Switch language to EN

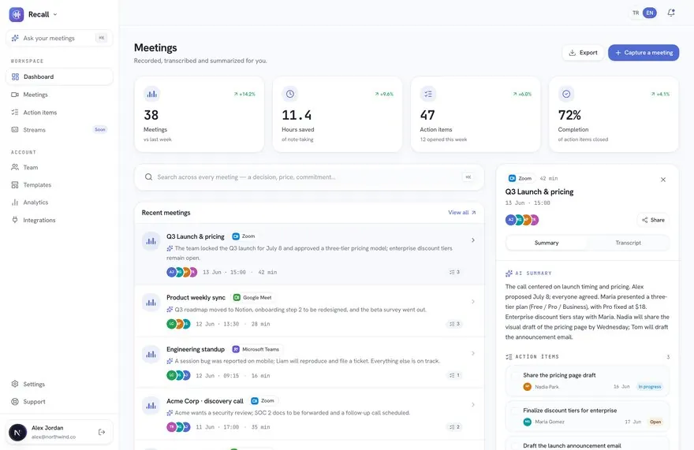coord(650,13)
